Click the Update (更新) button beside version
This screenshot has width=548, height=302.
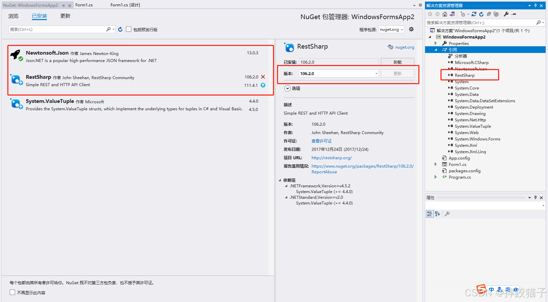point(398,73)
